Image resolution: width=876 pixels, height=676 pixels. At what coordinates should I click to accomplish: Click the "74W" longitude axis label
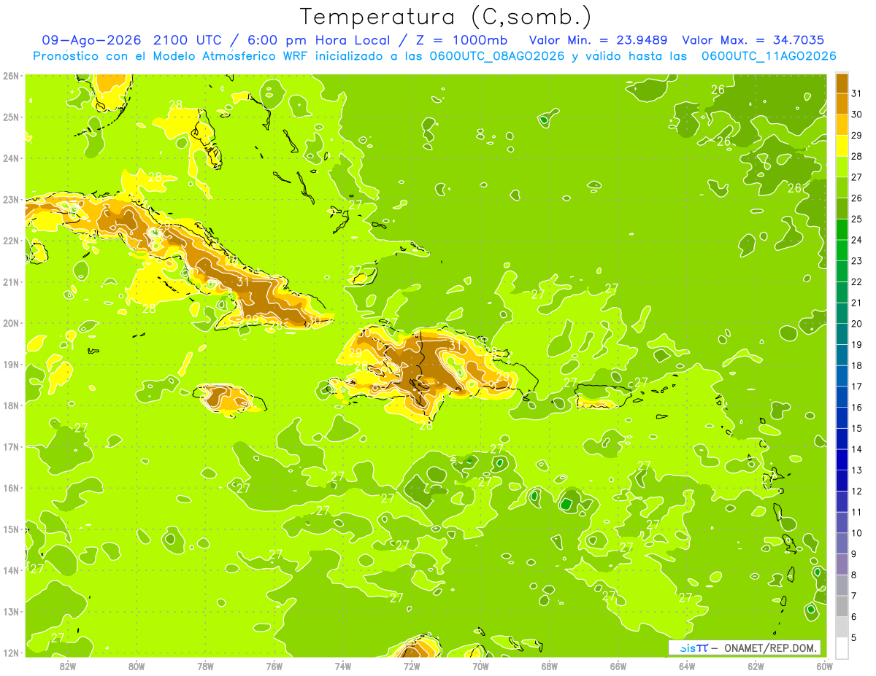click(343, 666)
